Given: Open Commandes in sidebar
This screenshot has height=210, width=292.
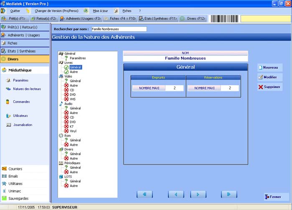Looking at the screenshot, I should point(21,101).
